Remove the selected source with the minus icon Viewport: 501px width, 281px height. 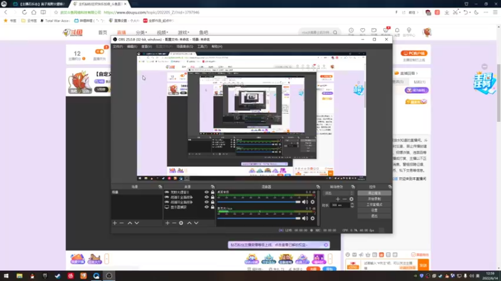coord(174,223)
